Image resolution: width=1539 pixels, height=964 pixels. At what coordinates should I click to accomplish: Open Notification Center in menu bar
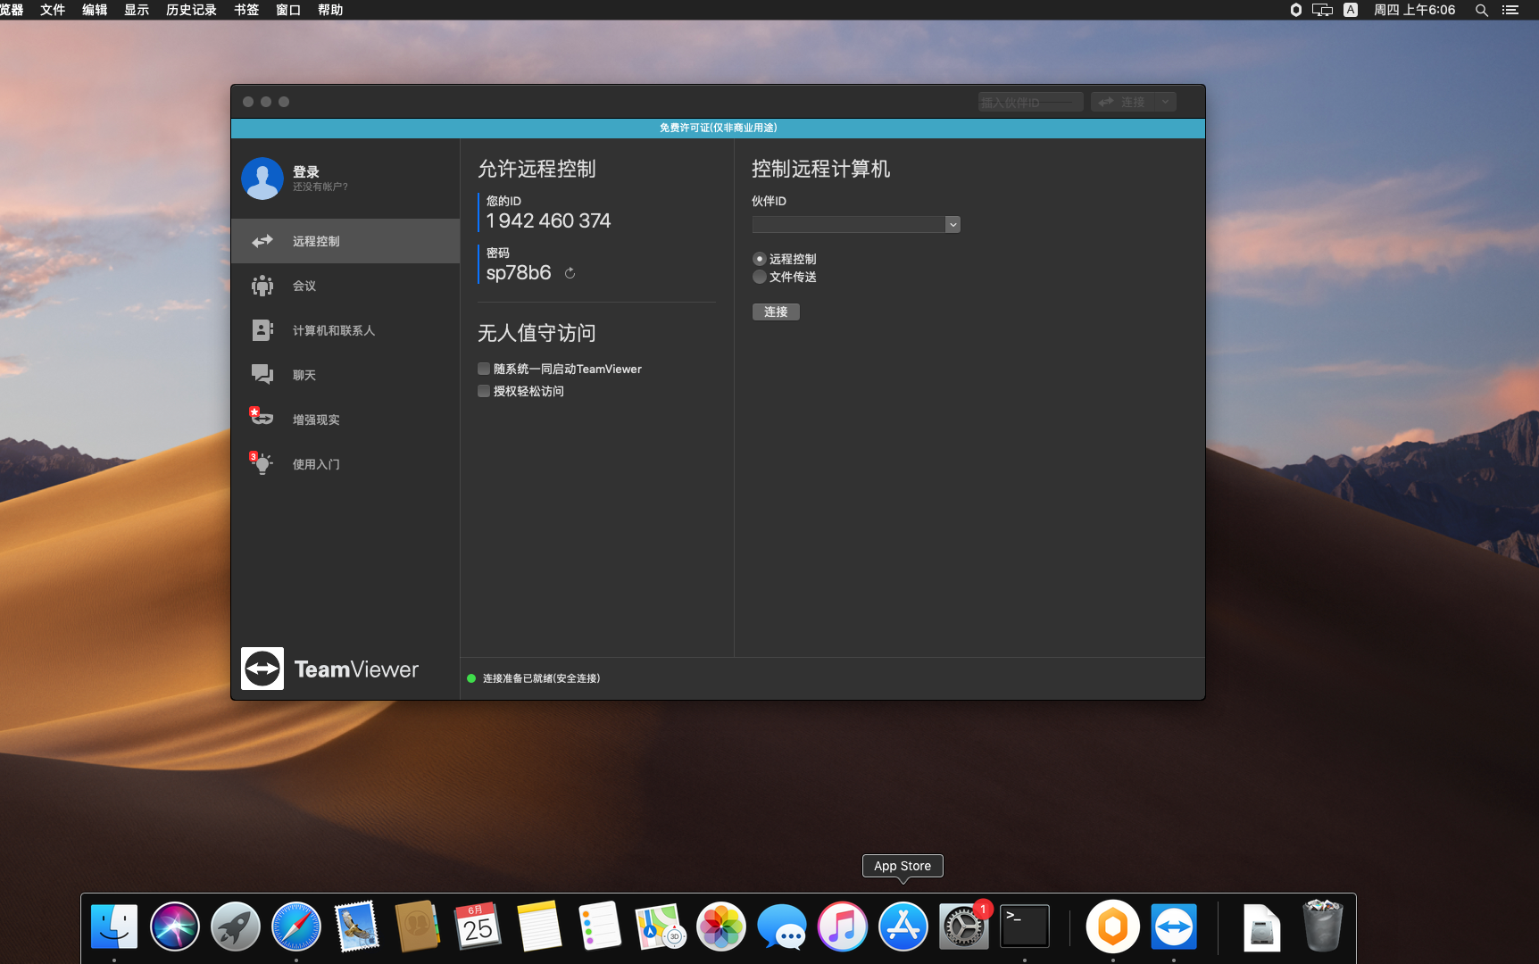coord(1510,10)
